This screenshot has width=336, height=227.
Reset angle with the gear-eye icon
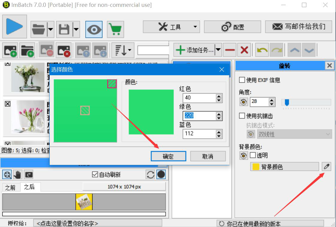coord(243,102)
